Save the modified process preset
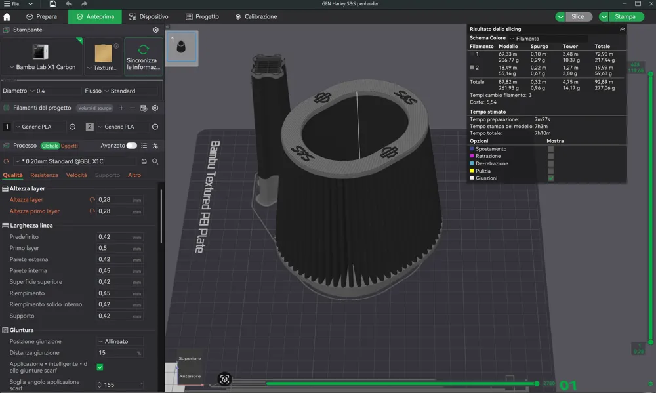The image size is (656, 393). click(144, 161)
